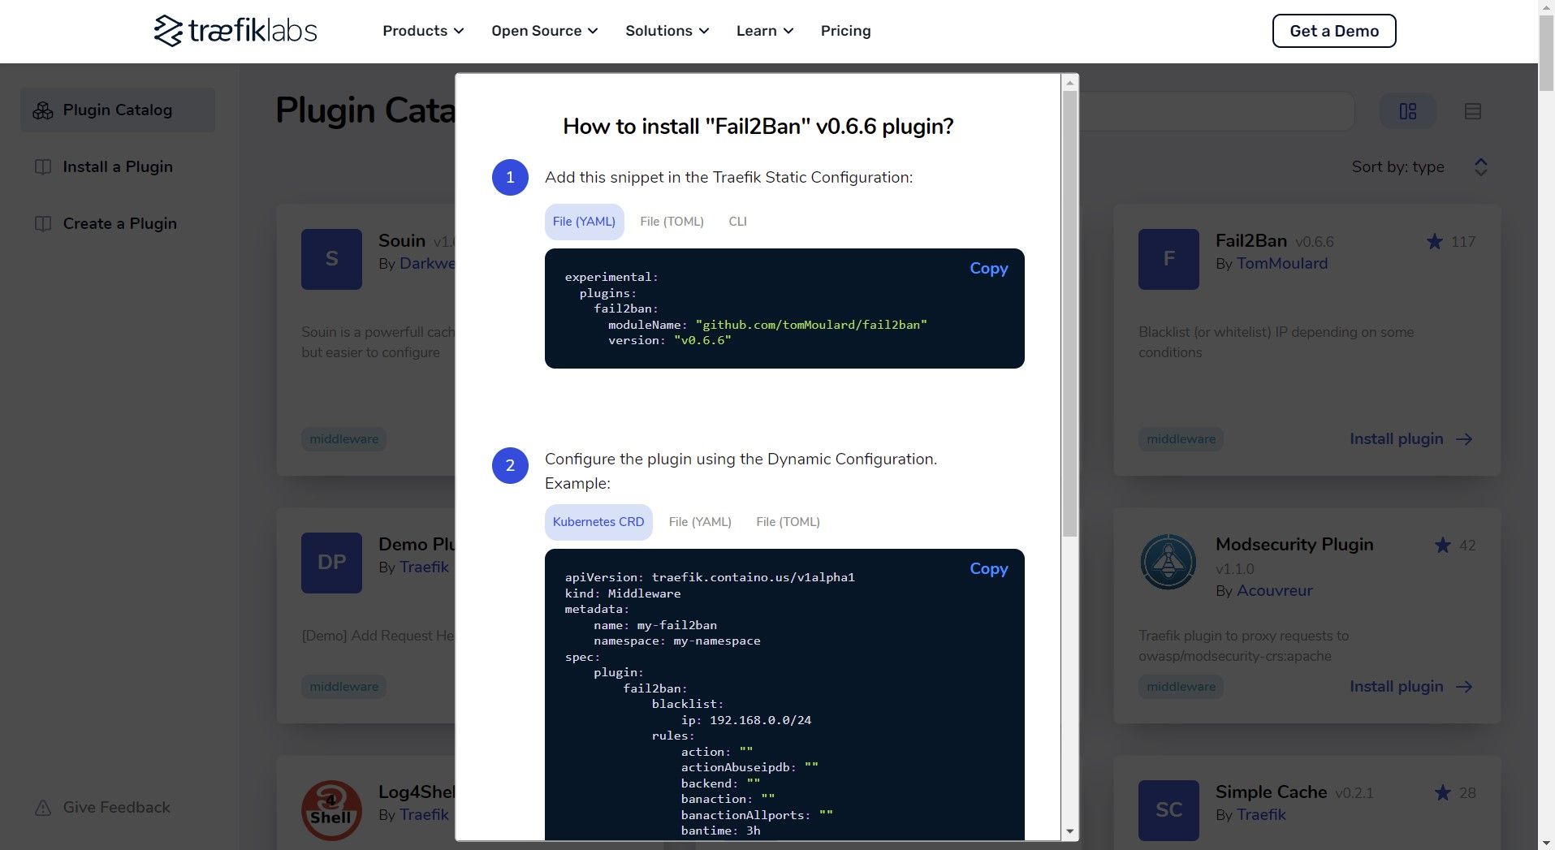Open TomMoulard author link
The image size is (1555, 850).
pyautogui.click(x=1282, y=264)
